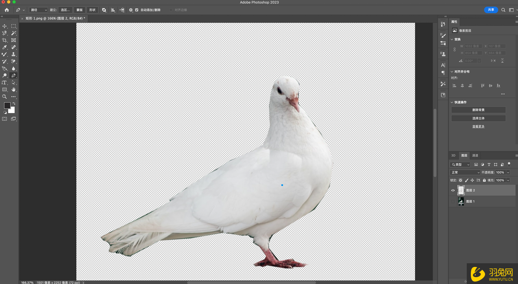Toggle layer filtering switch on Layers panel
This screenshot has width=518, height=284.
pos(509,164)
